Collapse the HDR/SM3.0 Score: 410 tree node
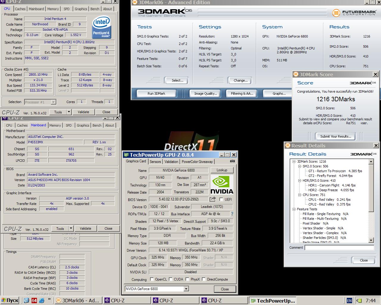This screenshot has height=305, width=381. (x=299, y=180)
